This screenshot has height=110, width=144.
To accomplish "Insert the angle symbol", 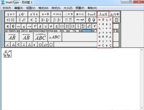I will click(7, 45).
